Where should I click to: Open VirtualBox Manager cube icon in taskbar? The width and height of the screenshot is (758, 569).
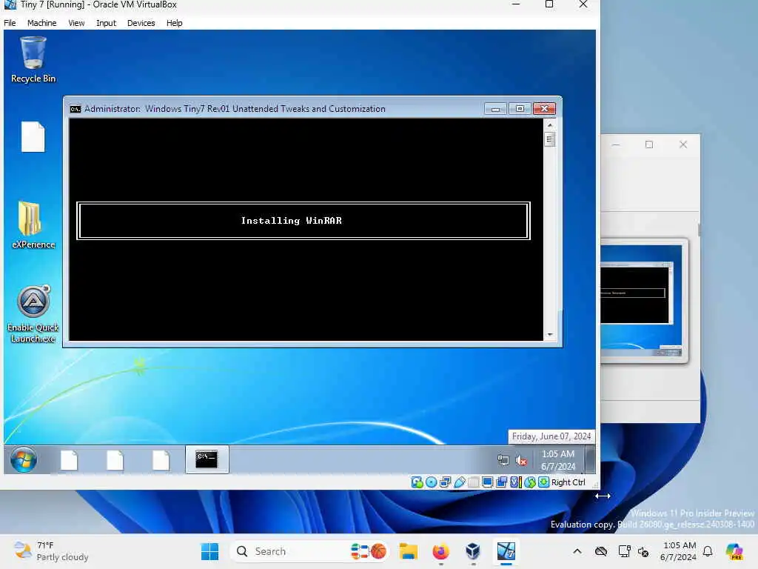(473, 551)
